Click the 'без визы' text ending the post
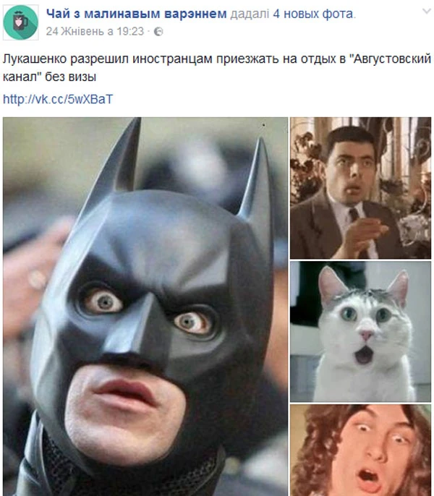The height and width of the screenshot is (496, 434). click(x=71, y=77)
